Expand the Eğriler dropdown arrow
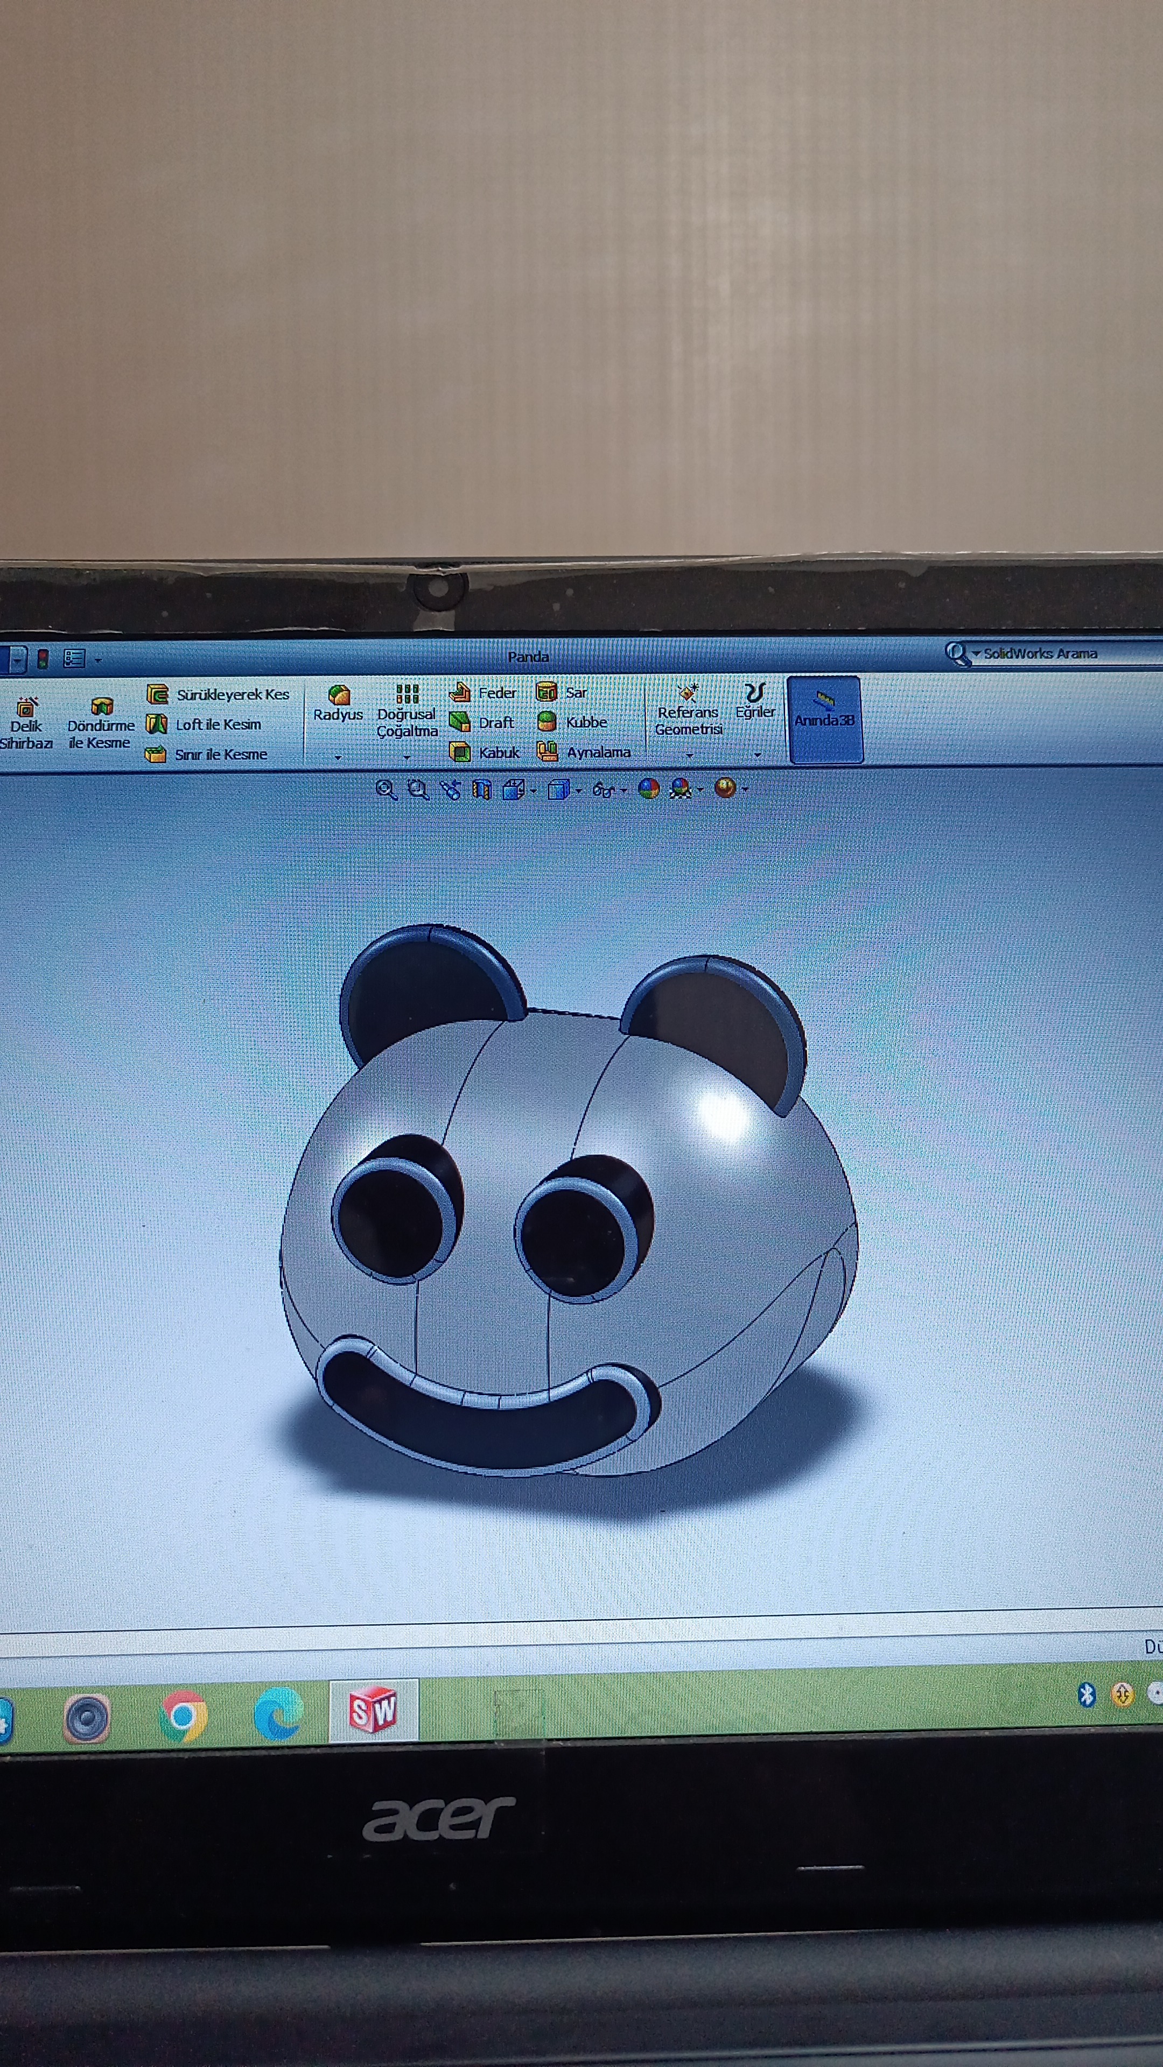The image size is (1163, 2067). click(x=757, y=755)
